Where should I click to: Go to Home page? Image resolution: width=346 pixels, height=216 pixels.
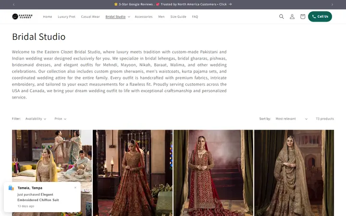pos(48,17)
